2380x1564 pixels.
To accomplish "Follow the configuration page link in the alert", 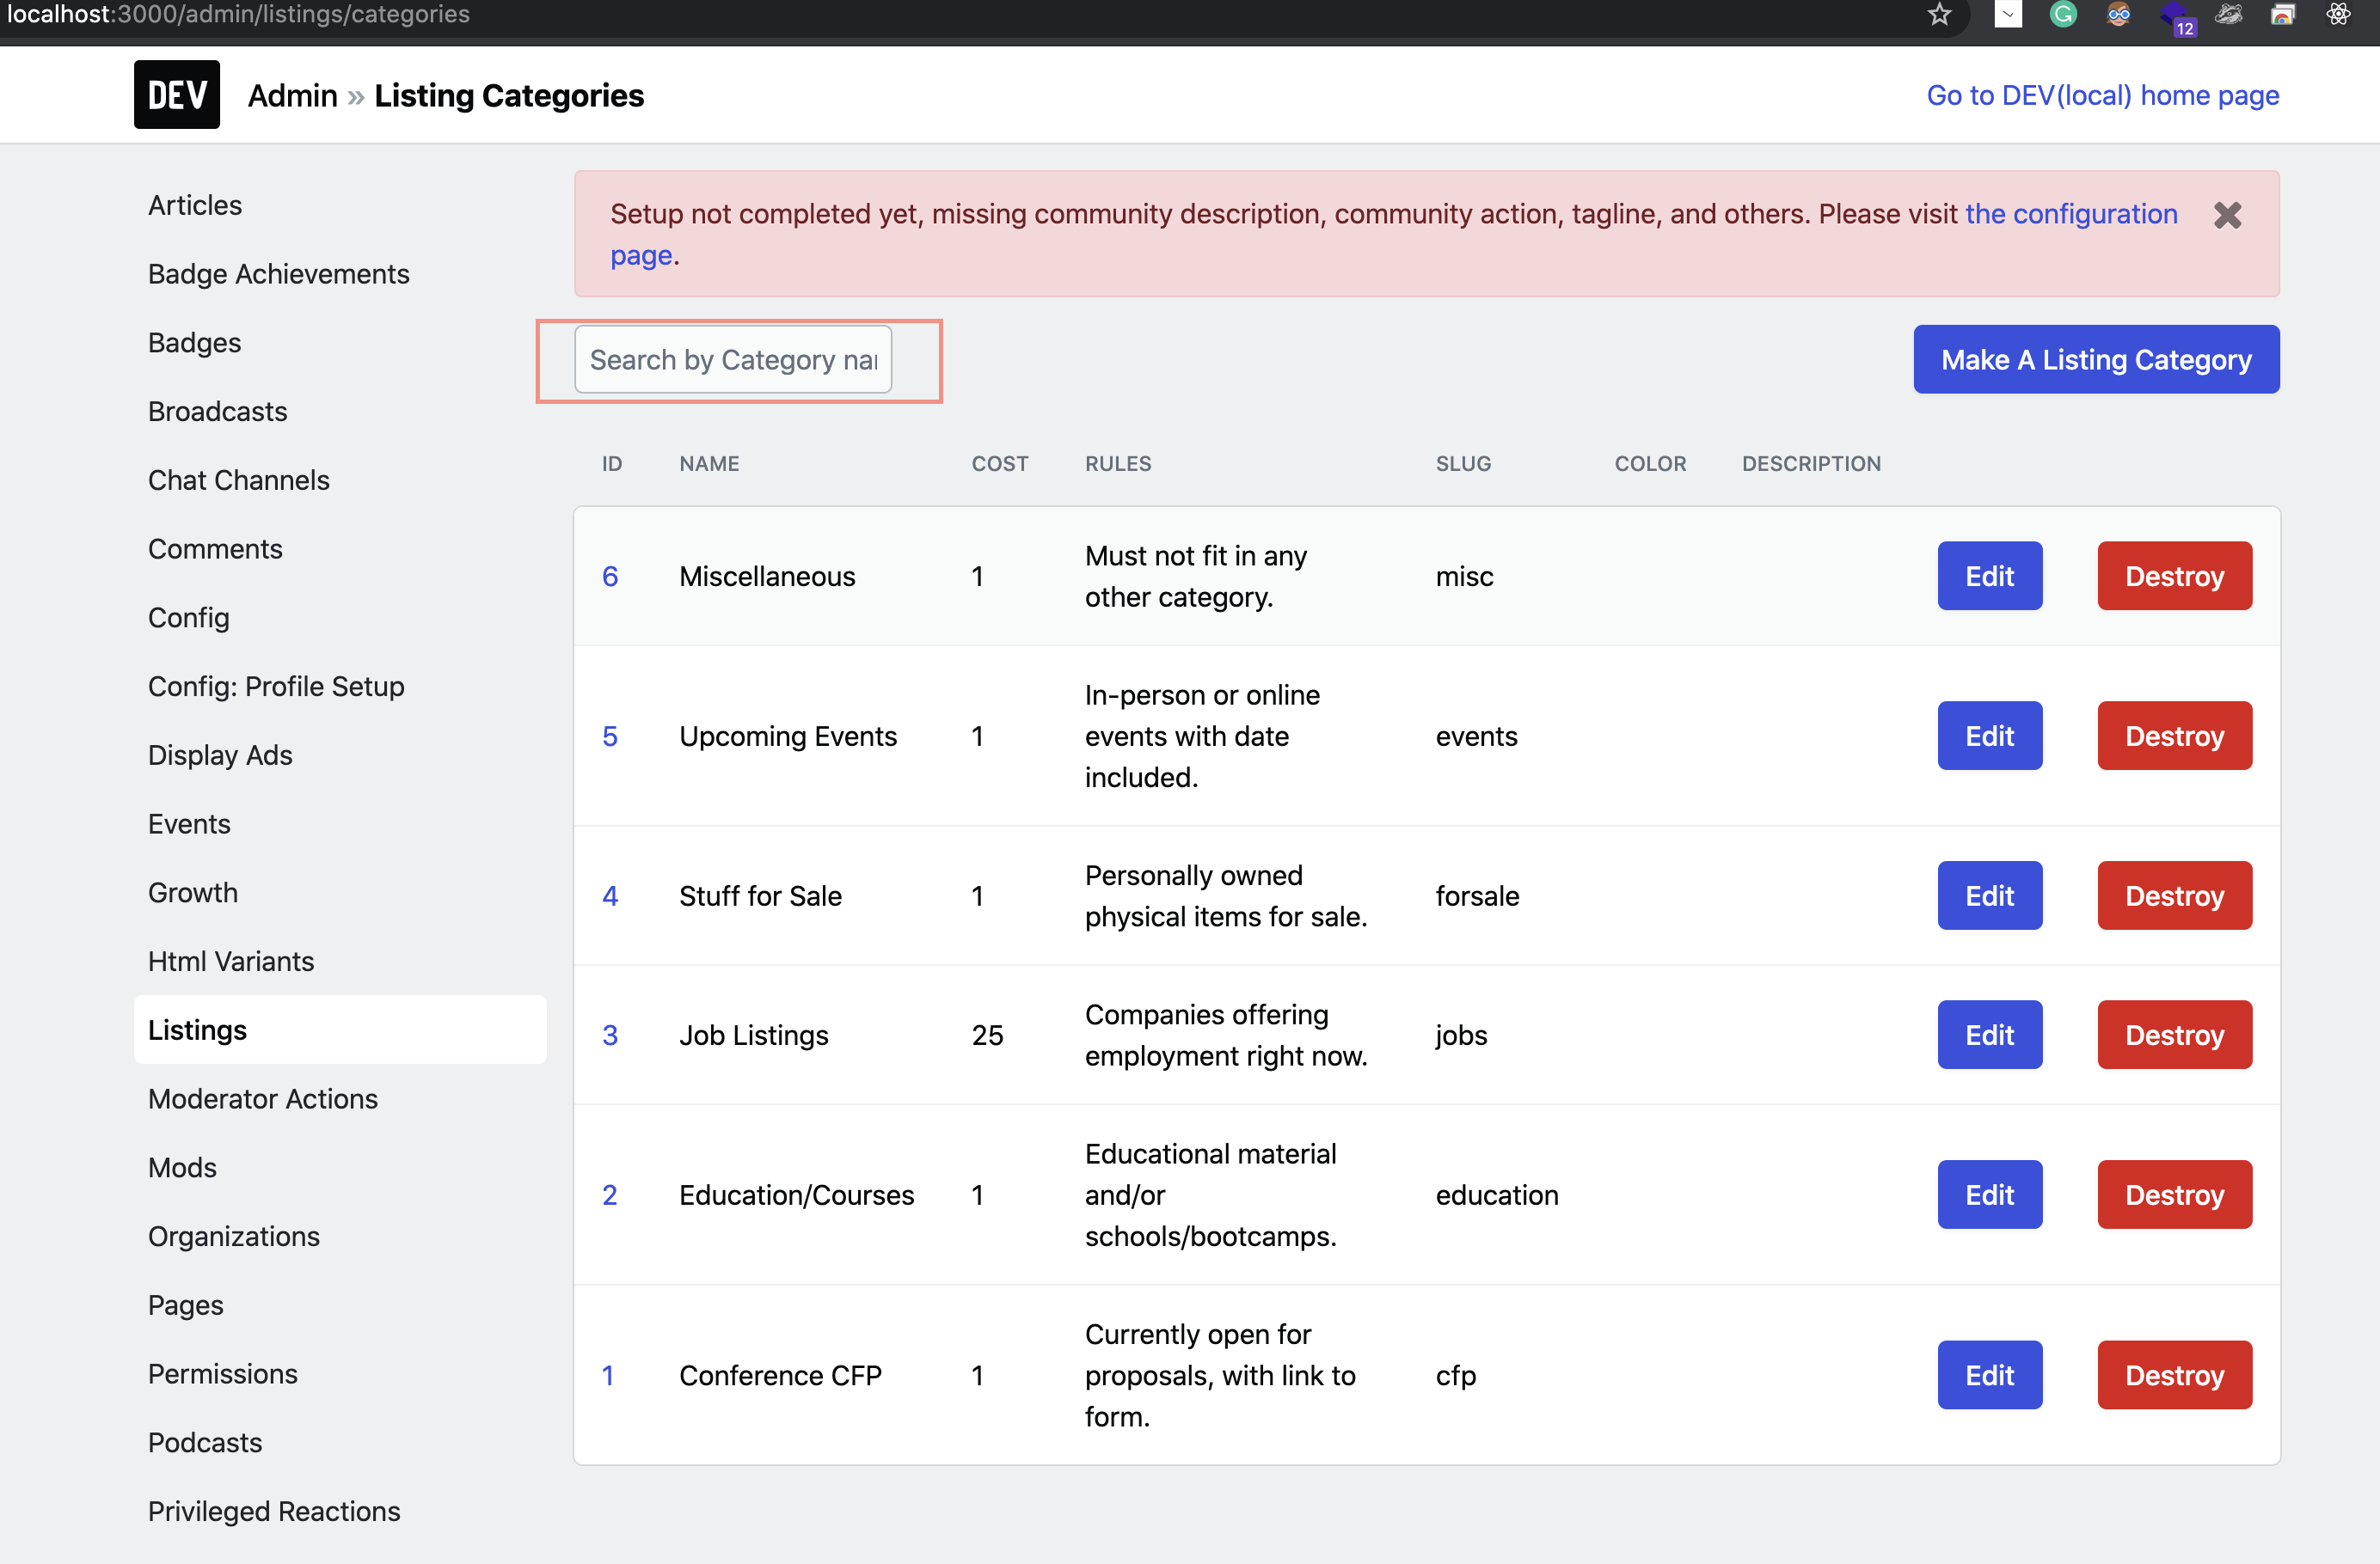I will pyautogui.click(x=2070, y=214).
